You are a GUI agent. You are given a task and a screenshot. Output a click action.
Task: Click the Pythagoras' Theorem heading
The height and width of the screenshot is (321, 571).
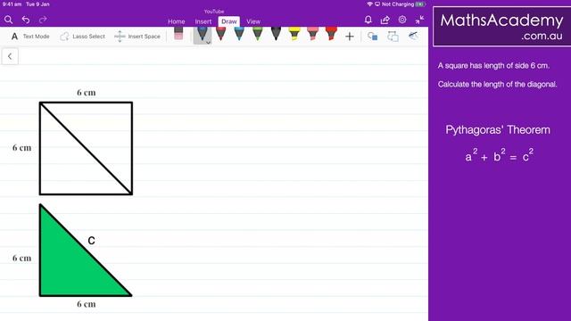(498, 130)
